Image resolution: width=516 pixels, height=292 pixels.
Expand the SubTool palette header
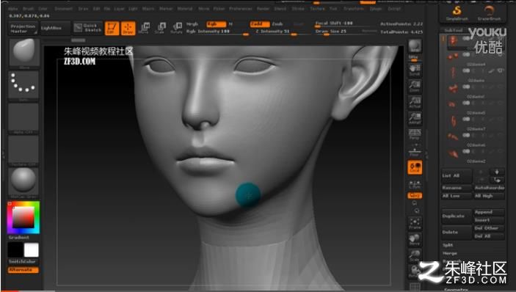coord(454,30)
